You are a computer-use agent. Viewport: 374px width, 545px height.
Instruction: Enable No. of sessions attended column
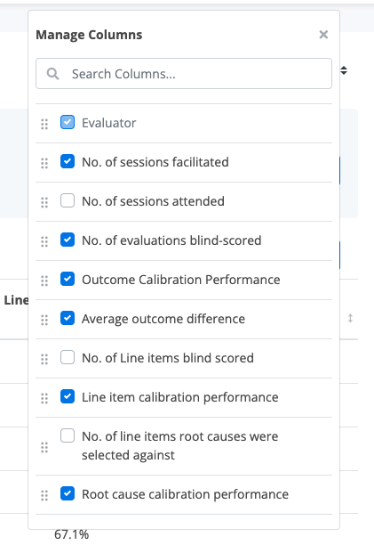68,200
